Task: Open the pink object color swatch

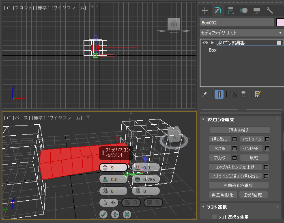Action: tap(280, 23)
